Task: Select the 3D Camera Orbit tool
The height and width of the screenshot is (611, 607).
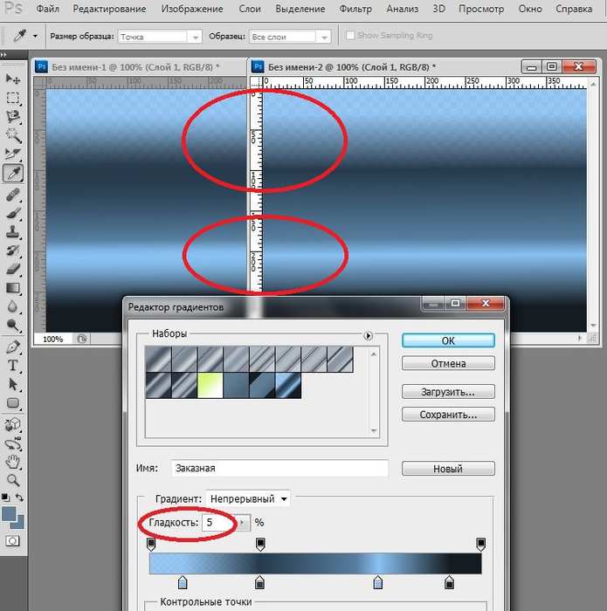Action: (x=13, y=443)
